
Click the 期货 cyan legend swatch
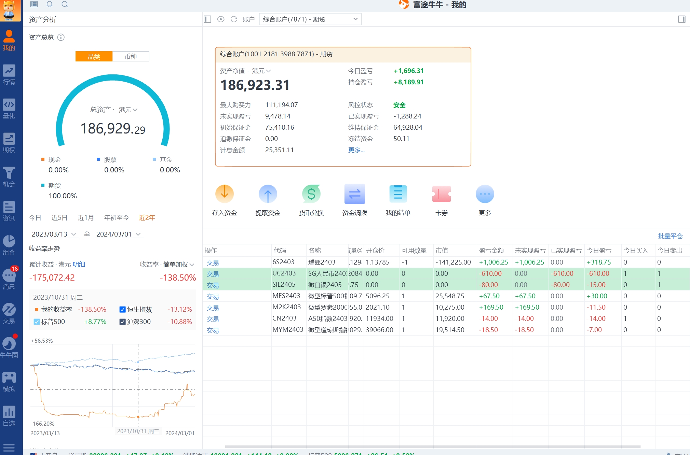pos(43,185)
